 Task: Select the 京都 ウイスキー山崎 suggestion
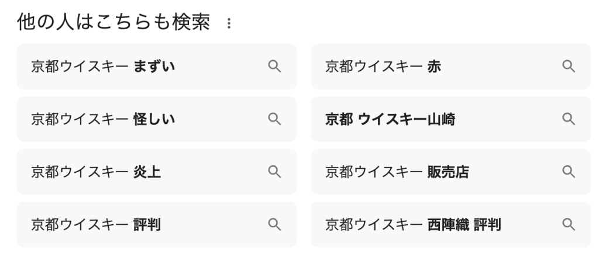(390, 119)
